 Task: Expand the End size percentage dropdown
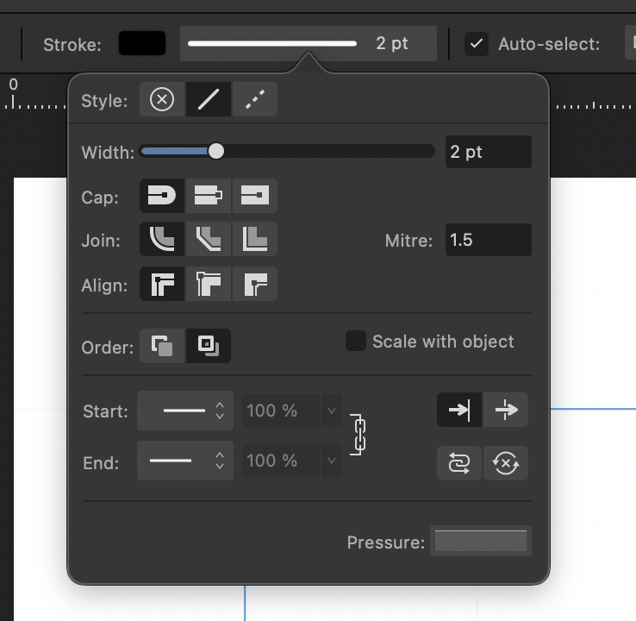coord(332,461)
